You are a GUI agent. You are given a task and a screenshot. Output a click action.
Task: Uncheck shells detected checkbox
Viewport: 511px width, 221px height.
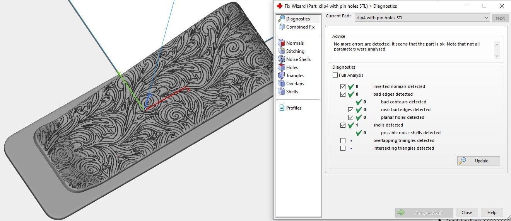343,125
